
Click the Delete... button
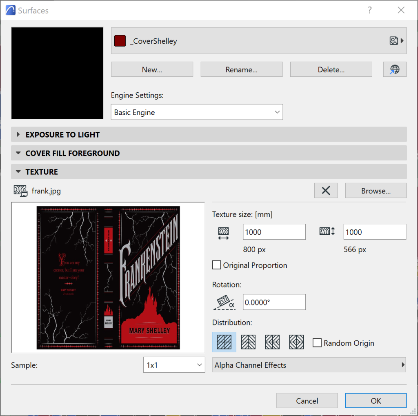pos(331,69)
